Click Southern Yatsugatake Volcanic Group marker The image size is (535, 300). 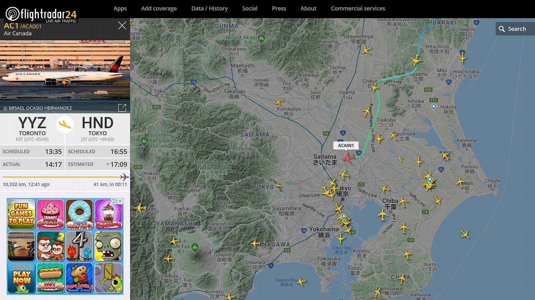pos(144,142)
